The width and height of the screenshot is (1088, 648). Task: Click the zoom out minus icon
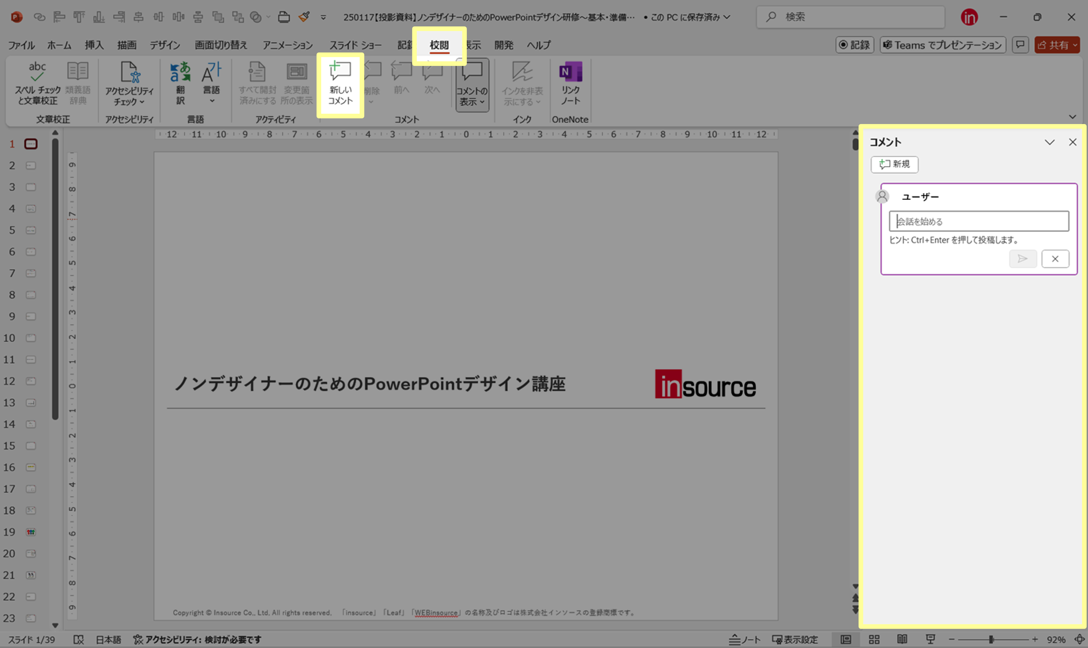(x=952, y=639)
